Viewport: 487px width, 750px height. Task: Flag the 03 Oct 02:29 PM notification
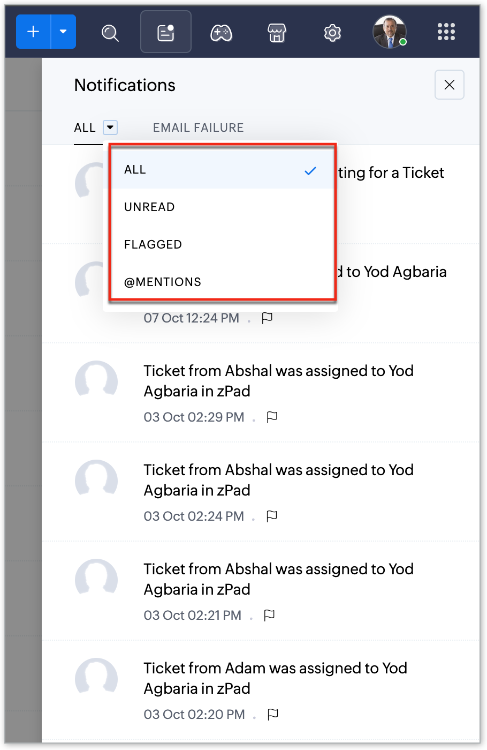[272, 417]
